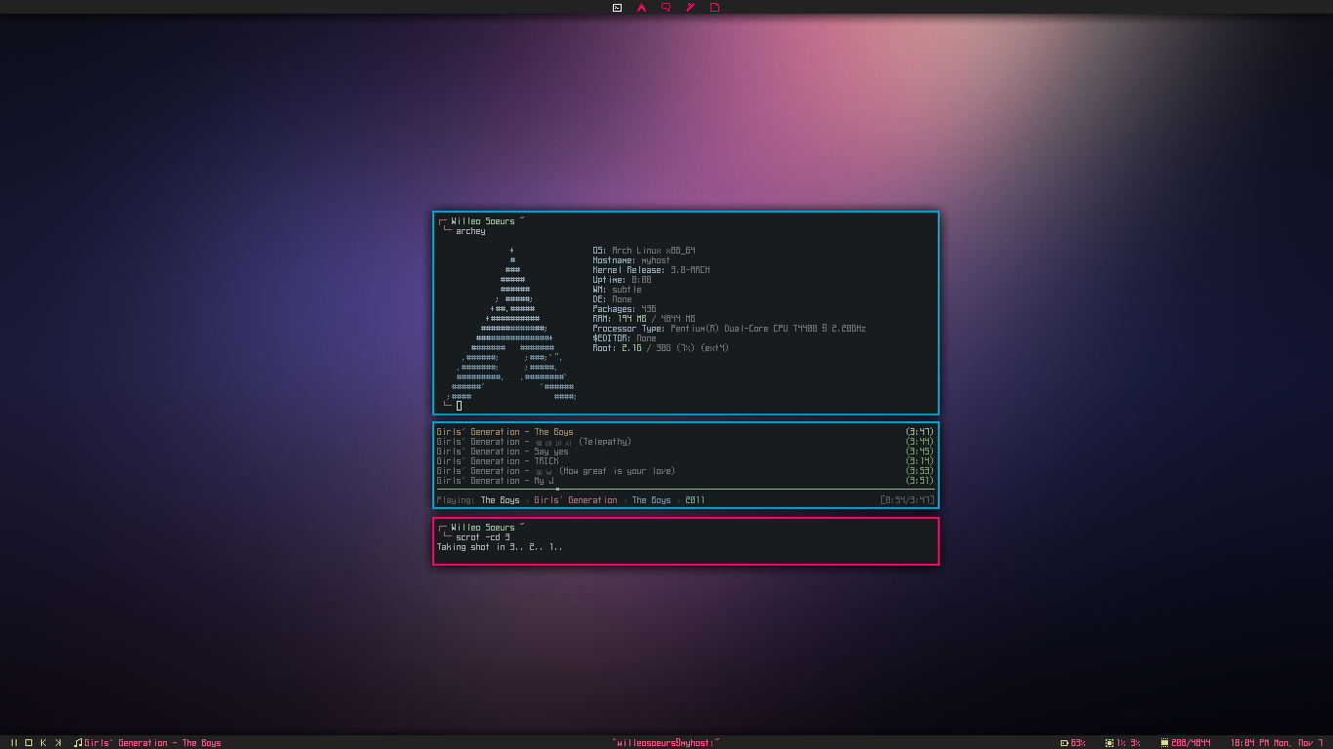1333x749 pixels.
Task: Click the WM: subtle line
Action: [x=617, y=290]
